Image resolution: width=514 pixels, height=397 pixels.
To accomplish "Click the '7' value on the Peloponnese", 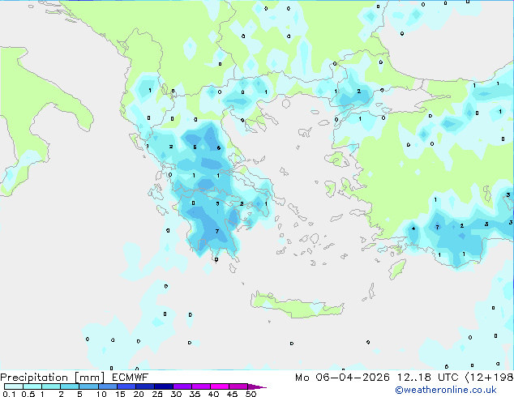I will tap(217, 231).
